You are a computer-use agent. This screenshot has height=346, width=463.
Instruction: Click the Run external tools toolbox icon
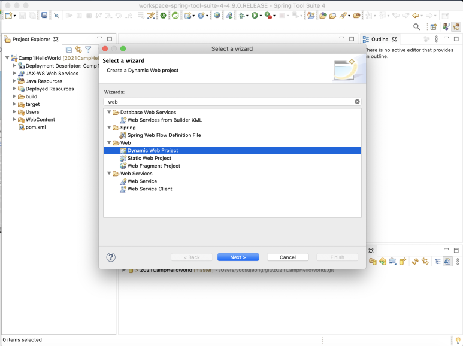[268, 16]
